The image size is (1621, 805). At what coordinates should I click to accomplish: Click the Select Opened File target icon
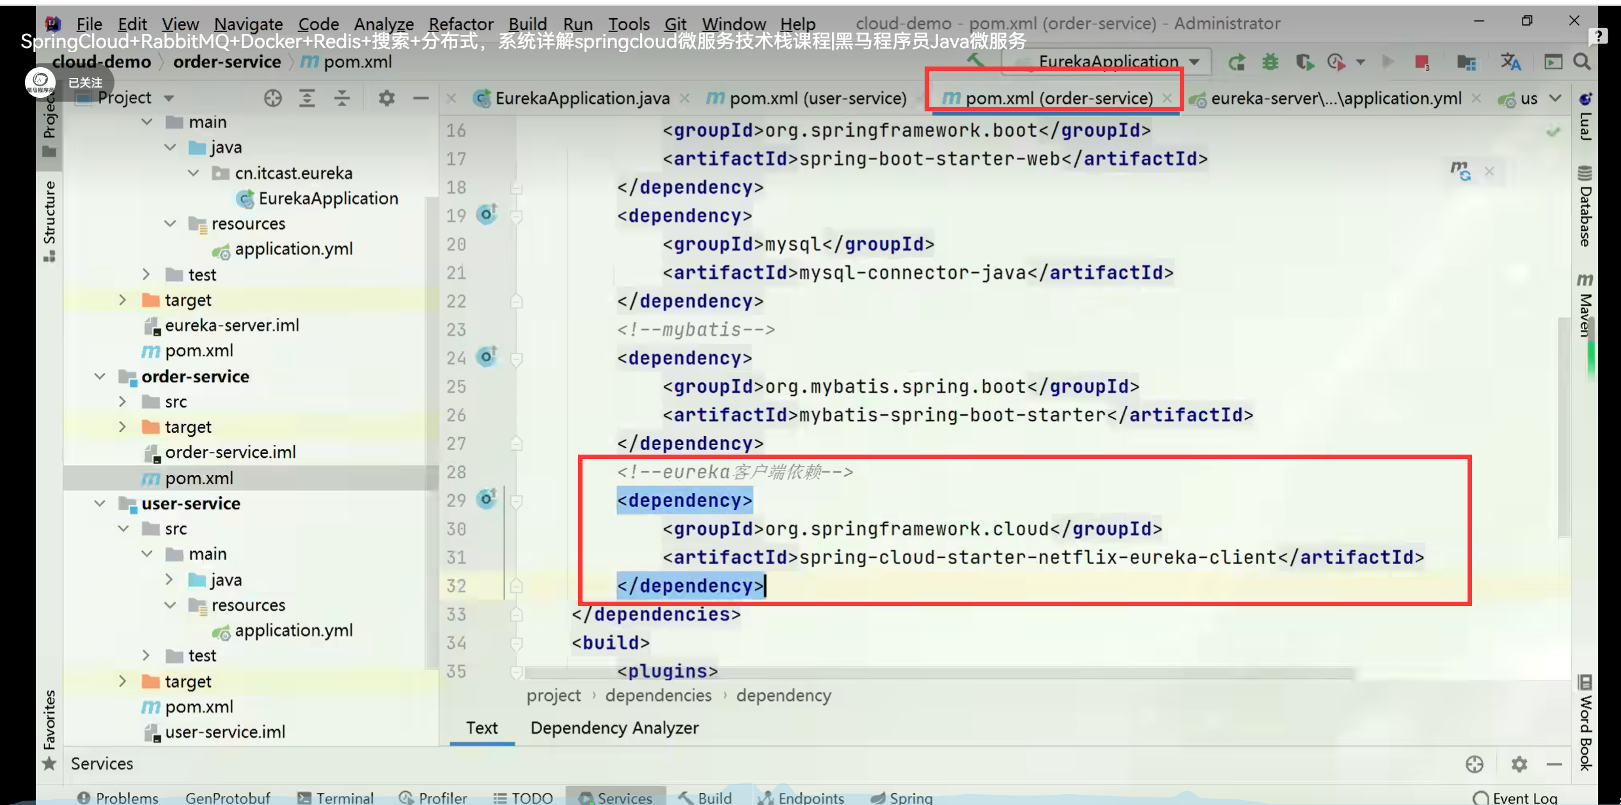[273, 98]
